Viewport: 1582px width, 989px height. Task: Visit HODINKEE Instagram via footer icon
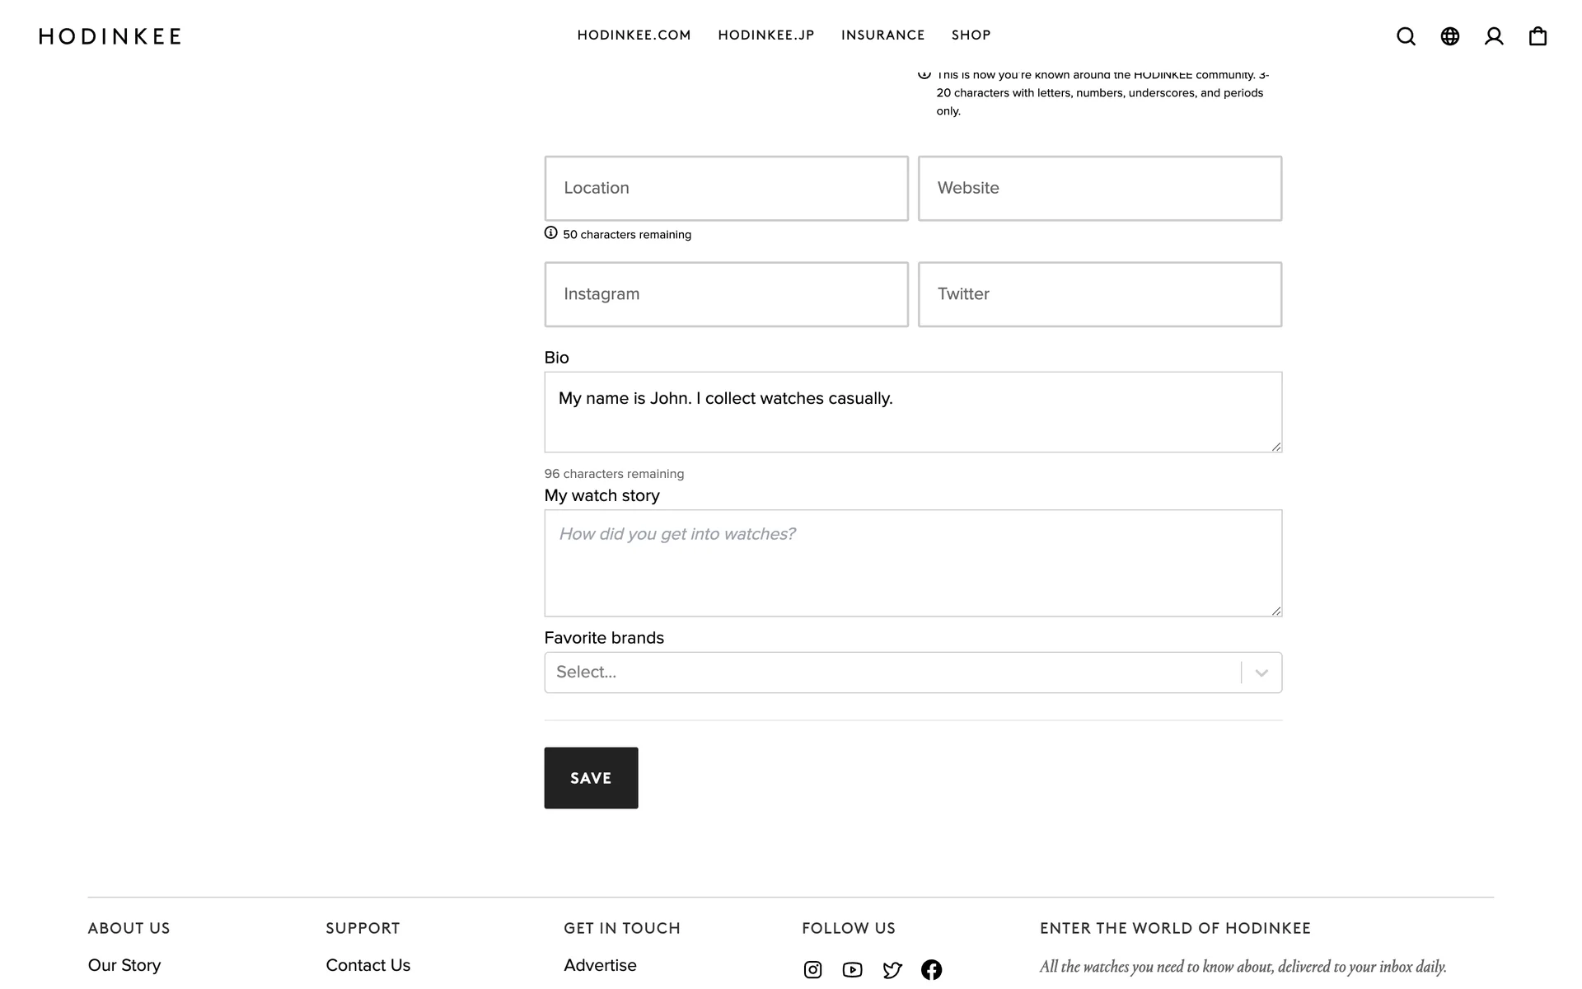pos(812,970)
